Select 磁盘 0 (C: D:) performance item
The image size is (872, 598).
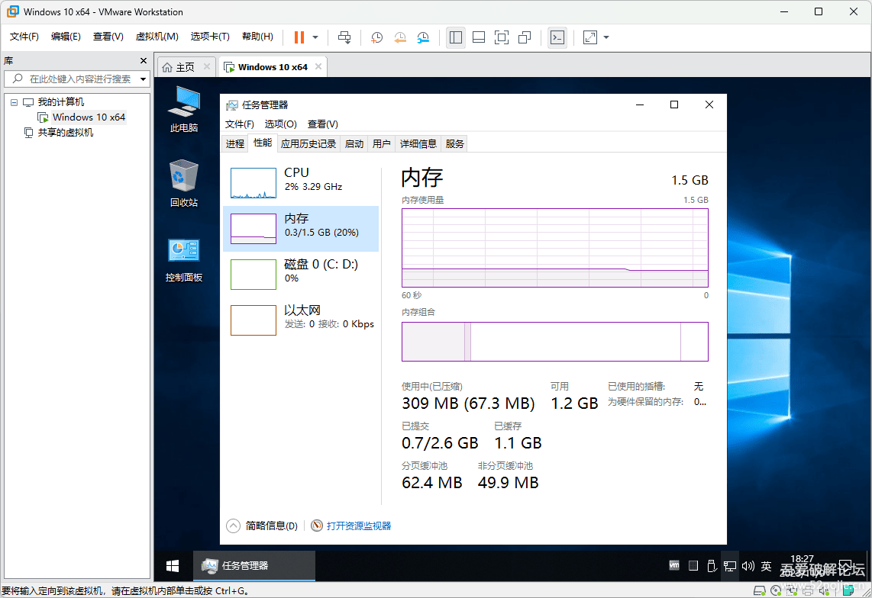[x=301, y=274]
